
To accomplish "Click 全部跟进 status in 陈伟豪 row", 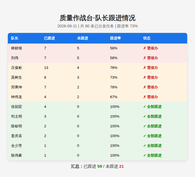I will pos(152,156).
